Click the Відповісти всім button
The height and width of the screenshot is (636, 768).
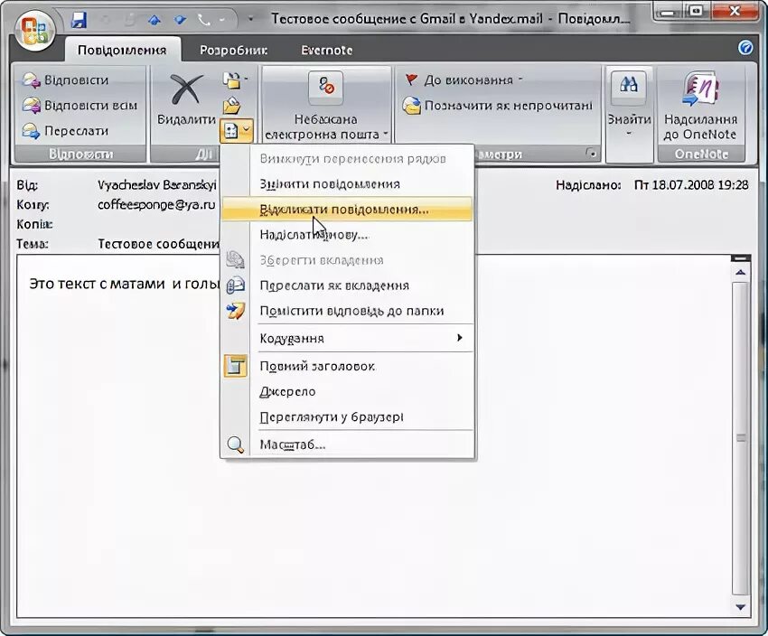click(80, 106)
